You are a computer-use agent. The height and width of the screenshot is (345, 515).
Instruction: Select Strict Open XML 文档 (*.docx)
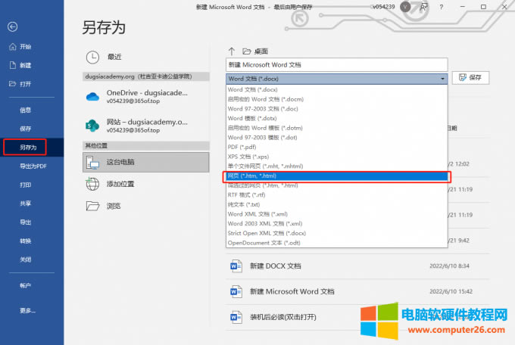[x=337, y=233]
